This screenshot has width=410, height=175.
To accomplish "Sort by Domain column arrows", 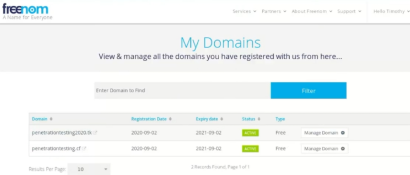I will [51, 119].
